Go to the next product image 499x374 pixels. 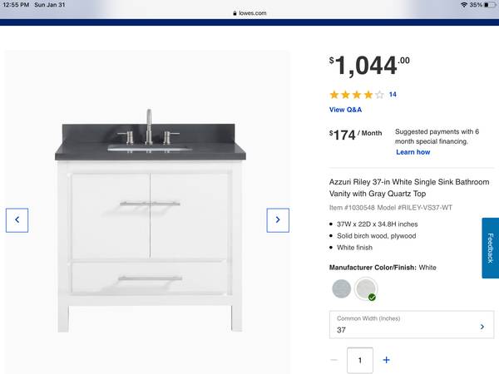coord(278,220)
